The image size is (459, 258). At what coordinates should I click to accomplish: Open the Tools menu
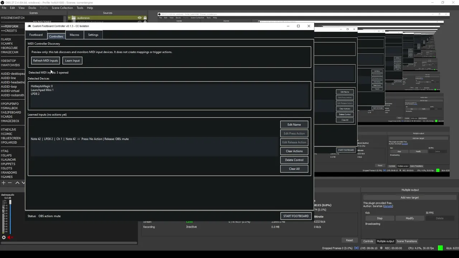coord(80,8)
